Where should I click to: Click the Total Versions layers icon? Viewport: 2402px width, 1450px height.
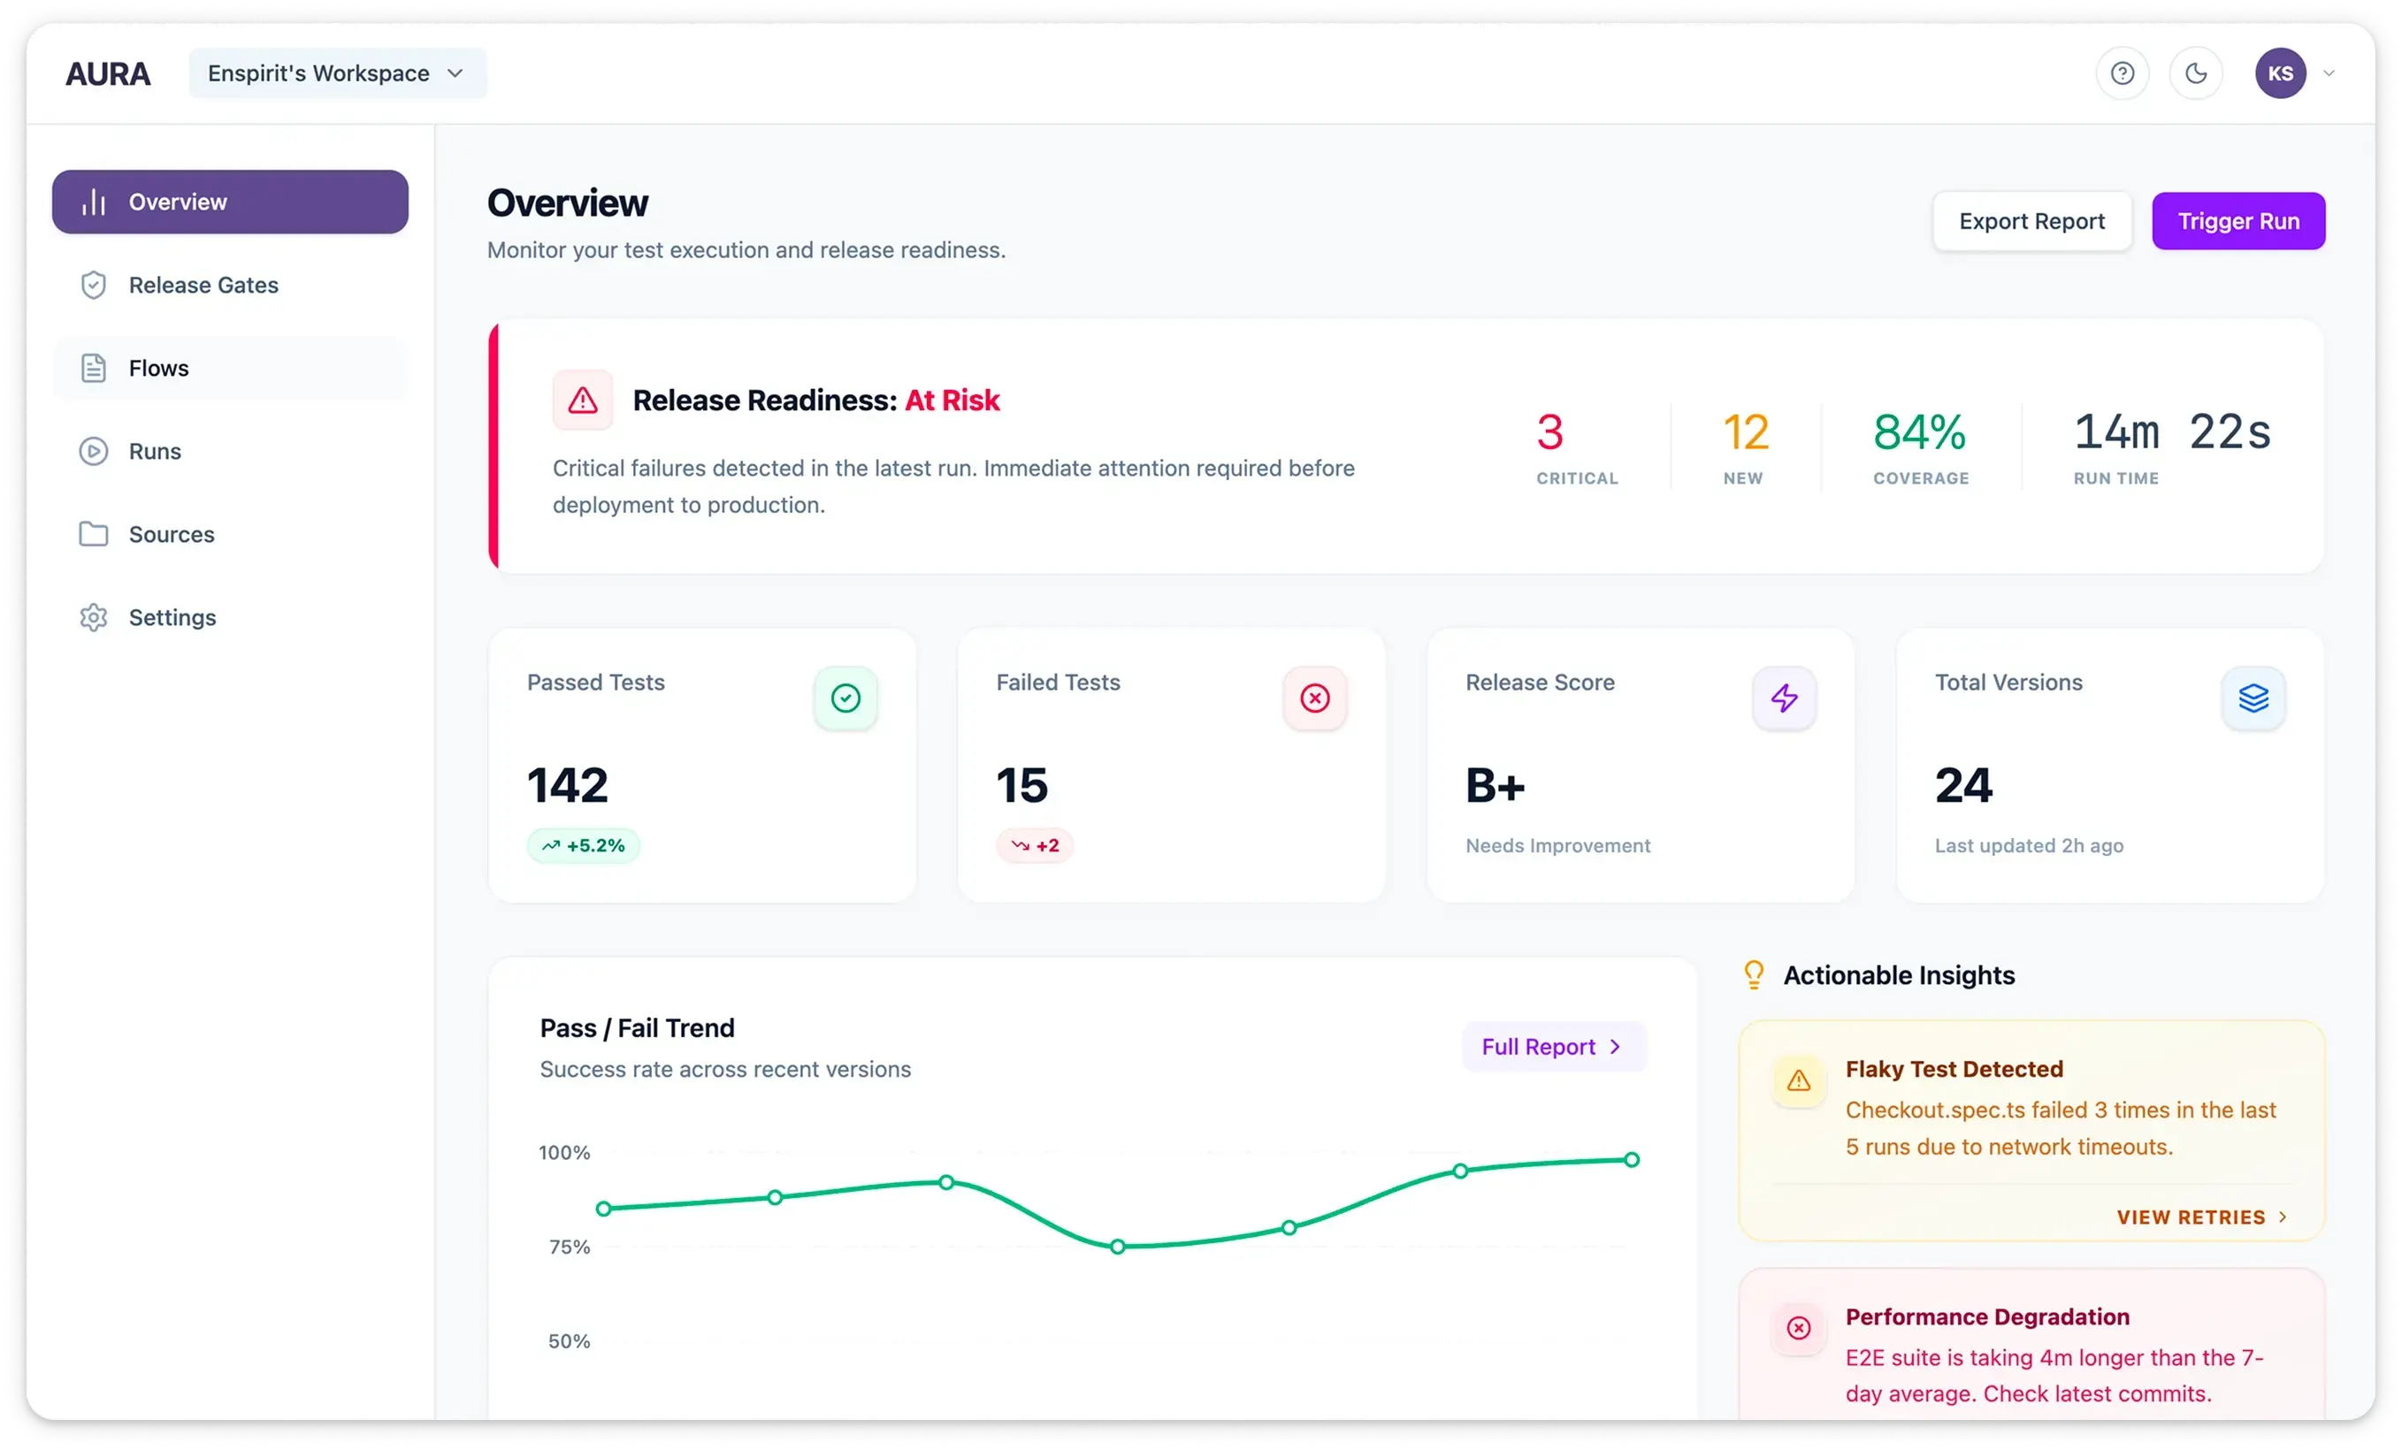[2253, 698]
